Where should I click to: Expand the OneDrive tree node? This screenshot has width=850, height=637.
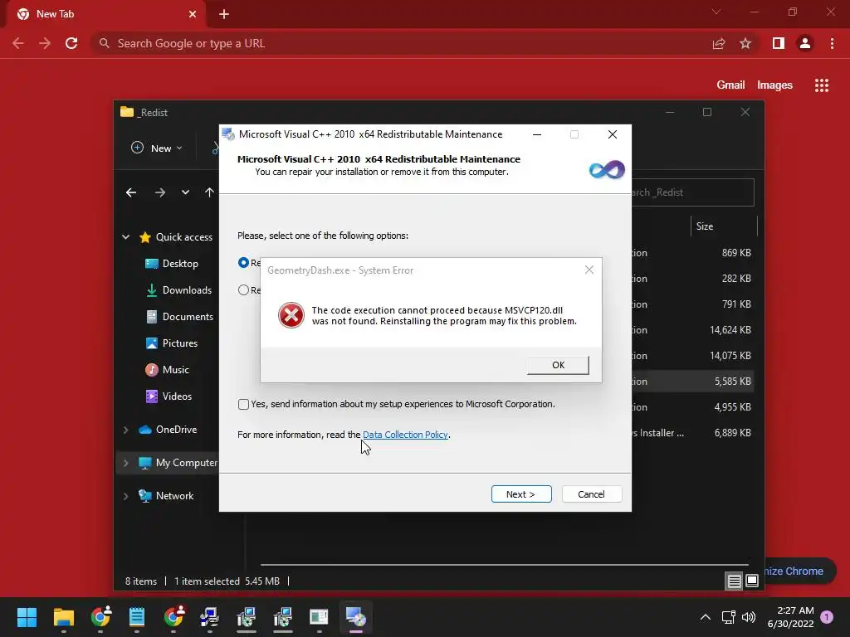click(x=126, y=430)
